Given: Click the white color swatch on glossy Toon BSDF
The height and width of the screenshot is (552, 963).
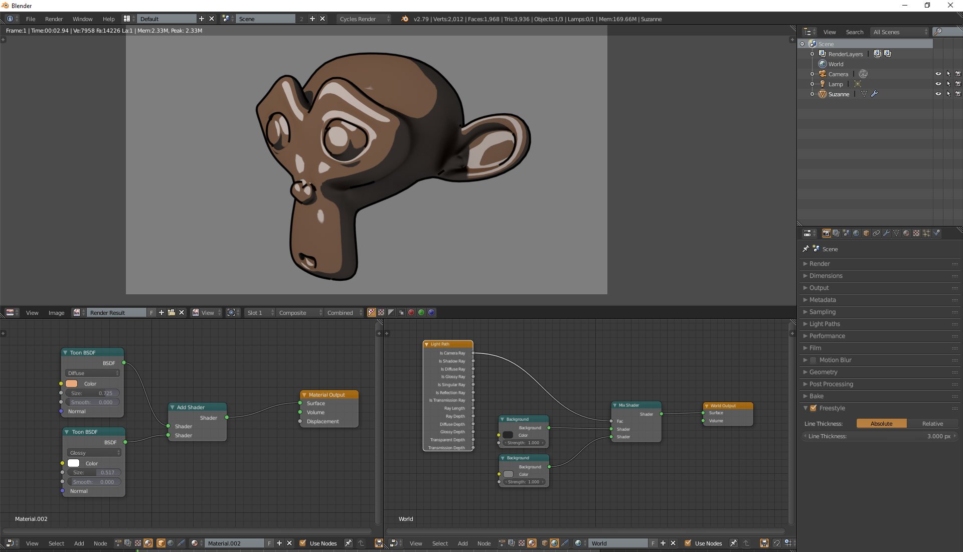Looking at the screenshot, I should (x=73, y=463).
